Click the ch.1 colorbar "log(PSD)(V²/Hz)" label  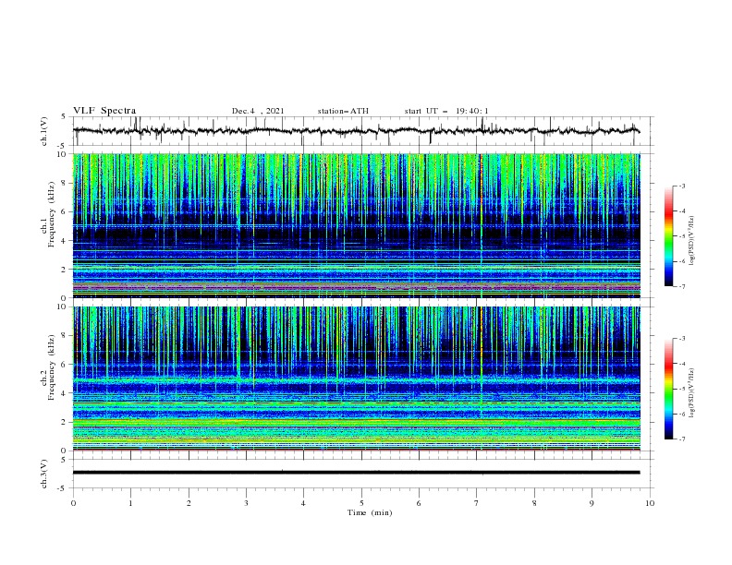(x=692, y=241)
